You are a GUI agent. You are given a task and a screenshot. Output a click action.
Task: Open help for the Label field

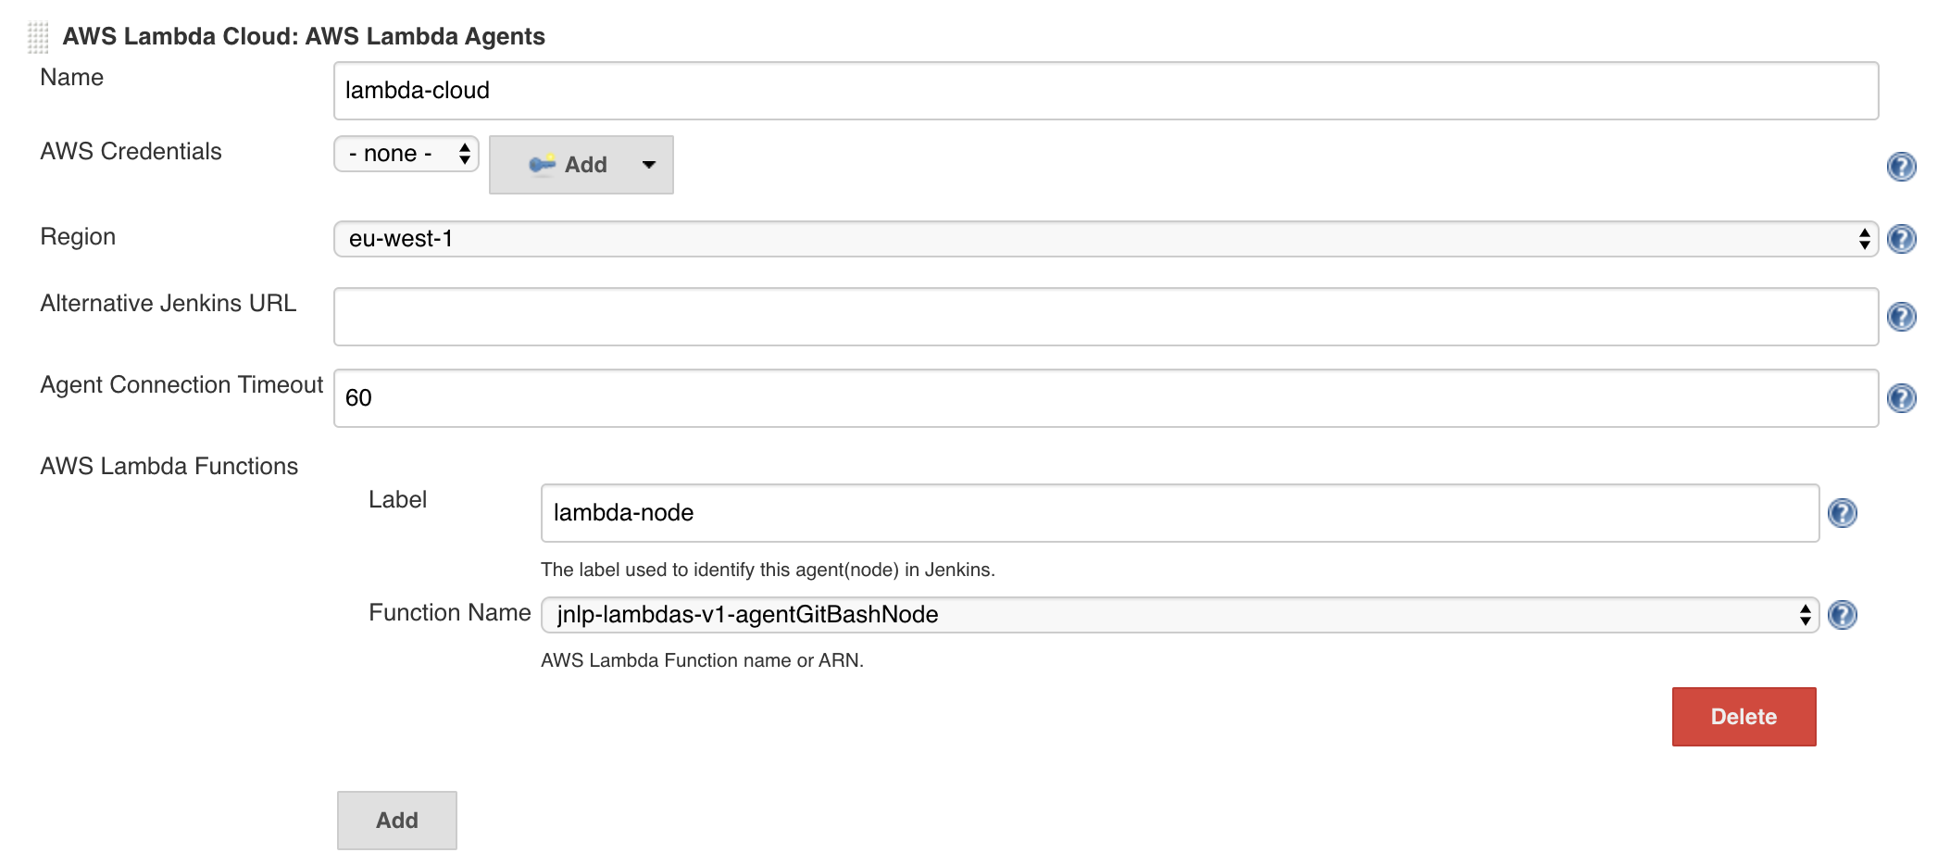click(x=1842, y=513)
